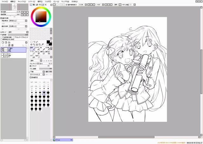
Task: Select the rectangular selection tool
Action: (31, 42)
